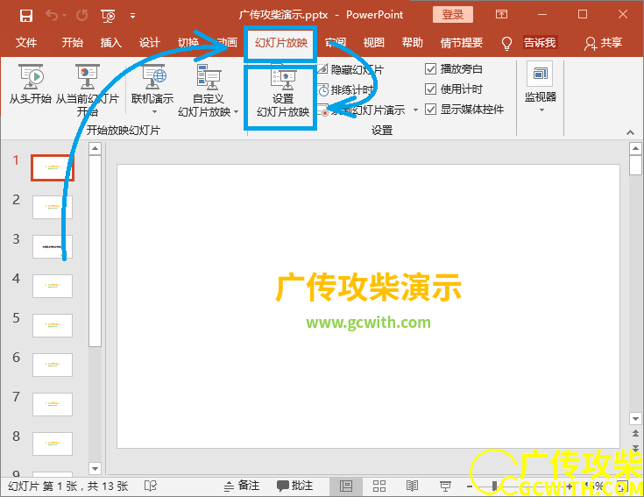644x497 pixels.
Task: Open the 文件 menu tab
Action: 26,42
